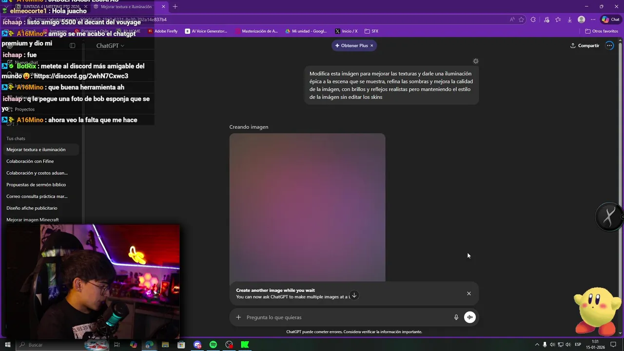Open the clock showing 1:31 15-01-2026
624x351 pixels.
pos(595,345)
